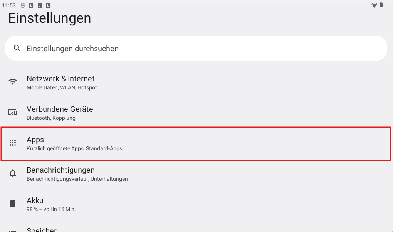The height and width of the screenshot is (232, 393).
Task: Tap the battery indicator in the status bar
Action: pos(381,5)
